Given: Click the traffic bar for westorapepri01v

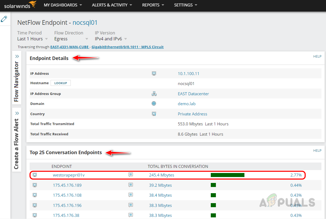Looking at the screenshot, I should click(x=227, y=175).
